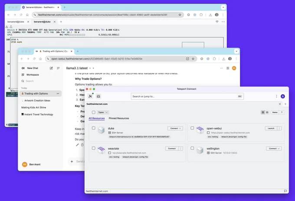The image size is (295, 201).
Task: Open Ben Arent user menu in Open WebUI
Action: pyautogui.click(x=32, y=164)
